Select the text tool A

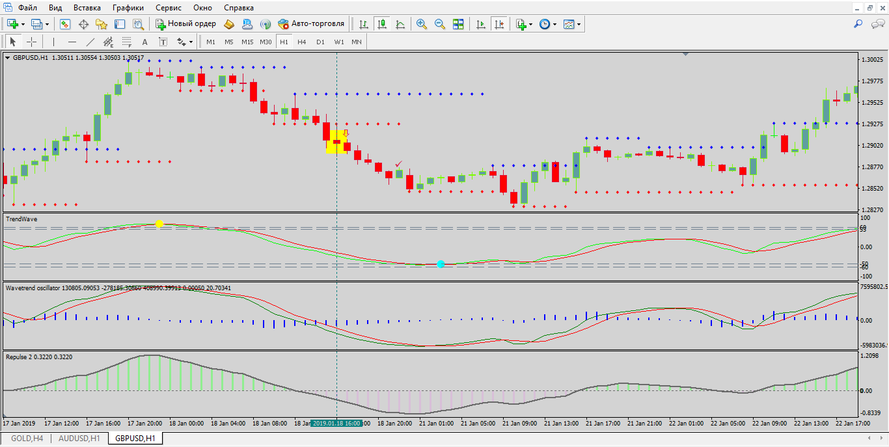(144, 42)
